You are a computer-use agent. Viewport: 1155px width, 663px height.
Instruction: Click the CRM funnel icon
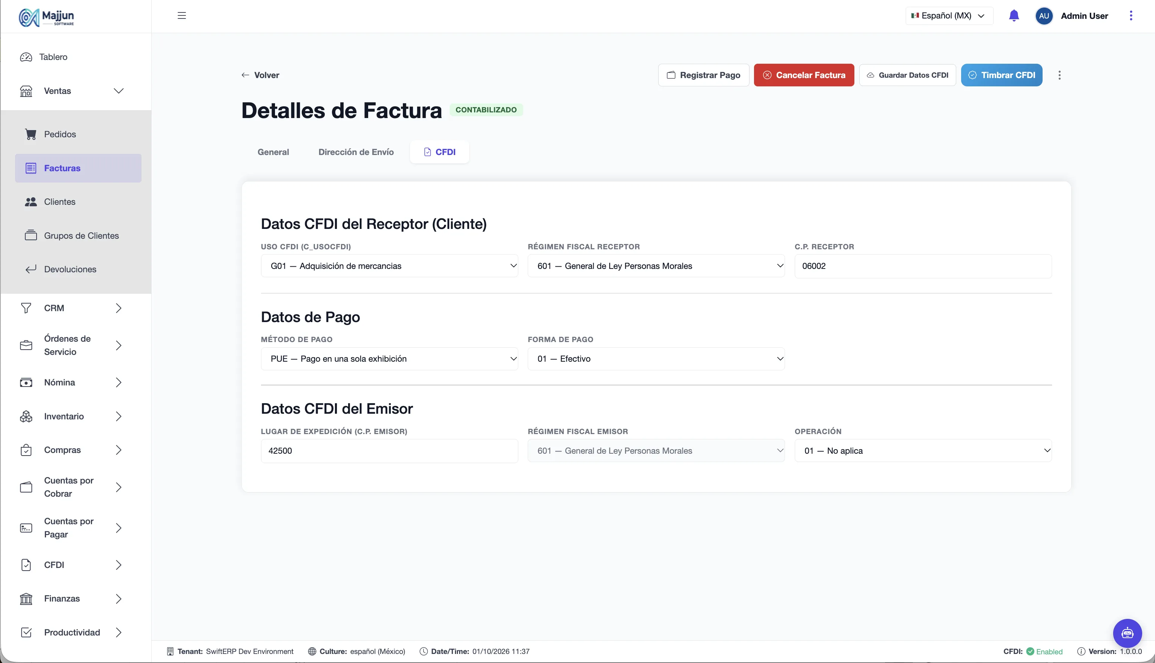pyautogui.click(x=26, y=308)
